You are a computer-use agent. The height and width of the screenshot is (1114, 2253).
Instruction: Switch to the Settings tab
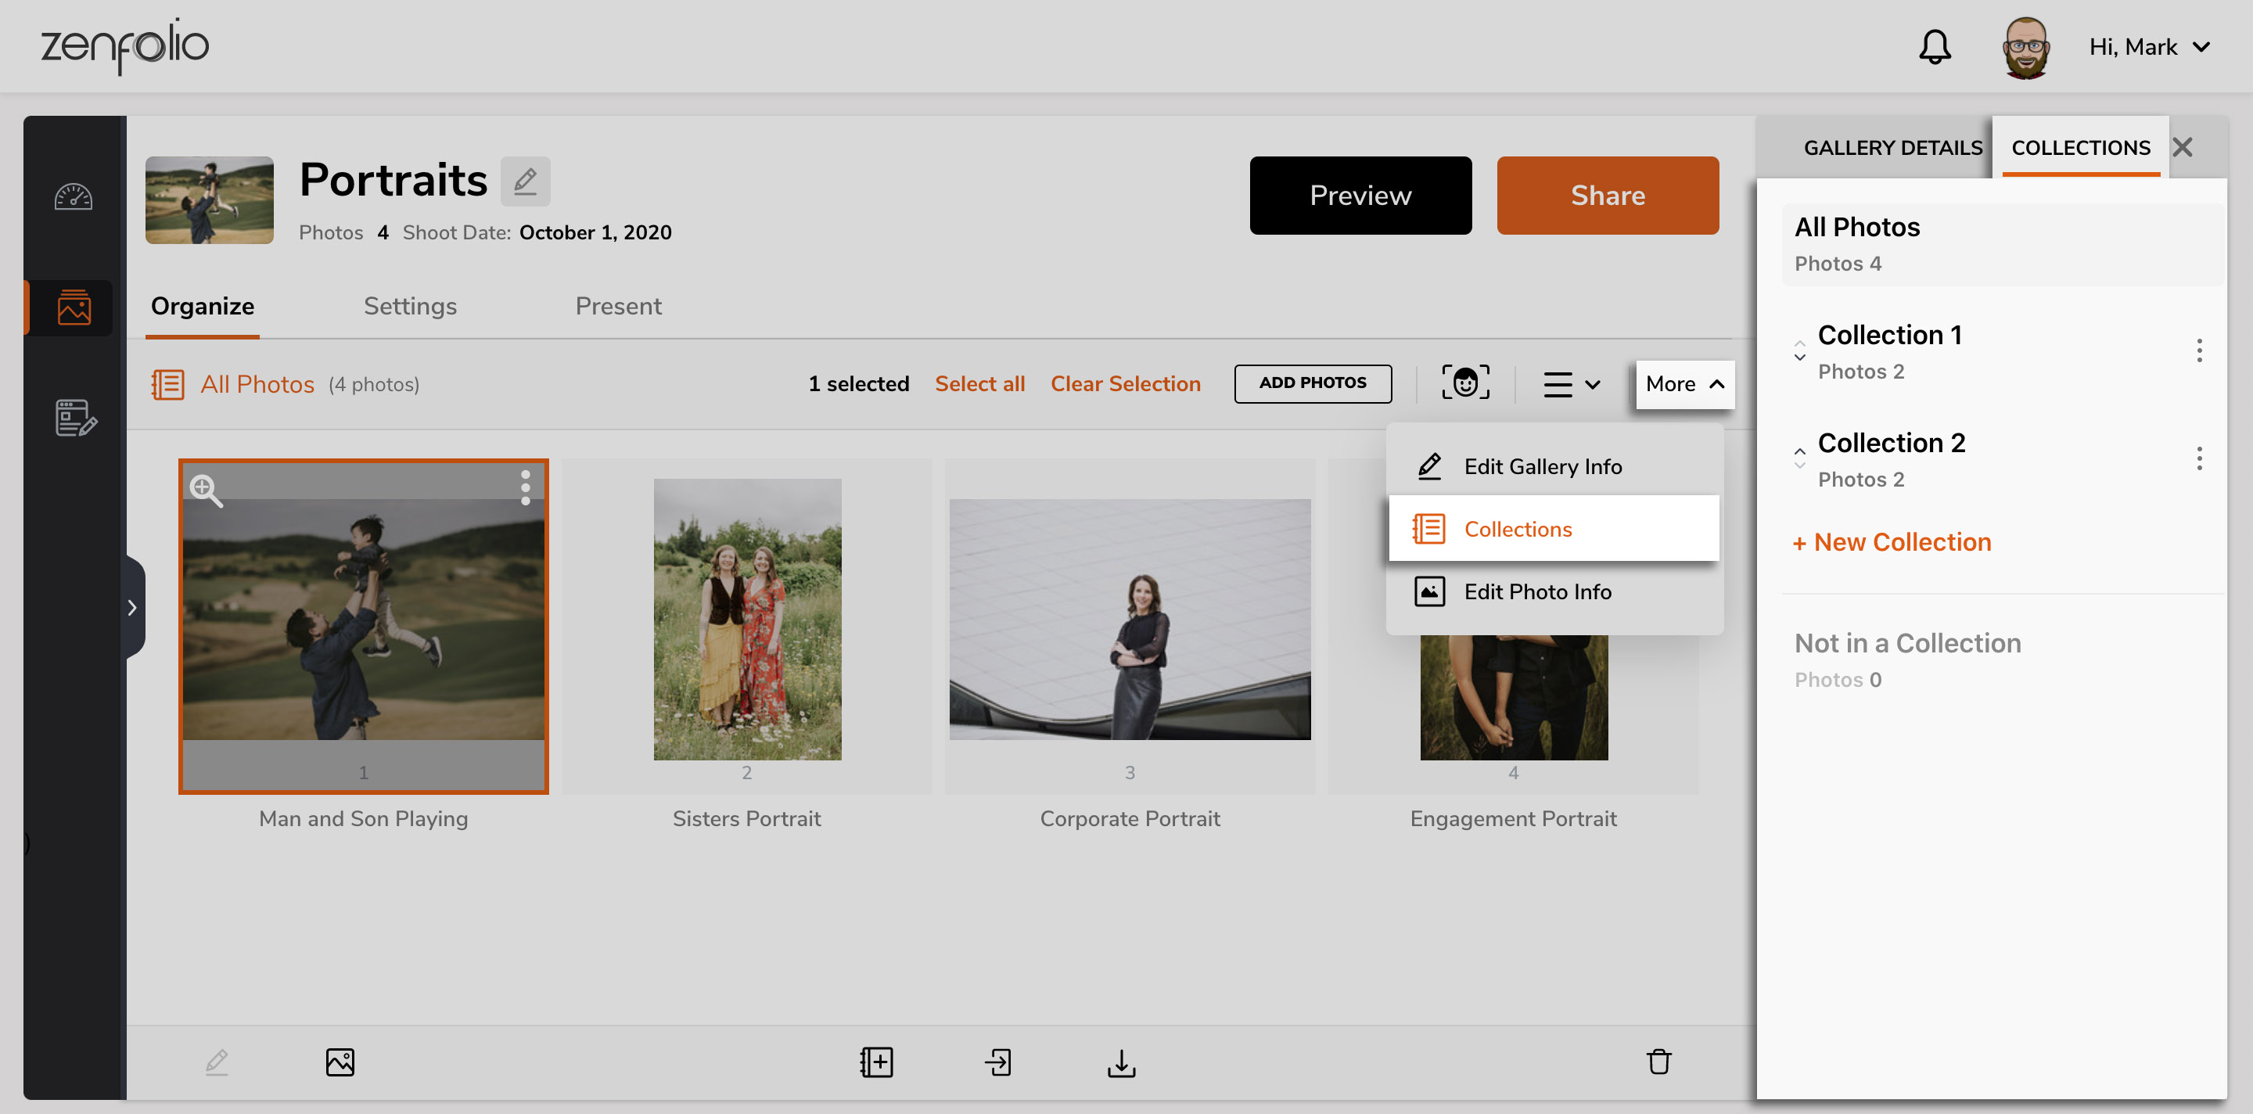point(410,306)
